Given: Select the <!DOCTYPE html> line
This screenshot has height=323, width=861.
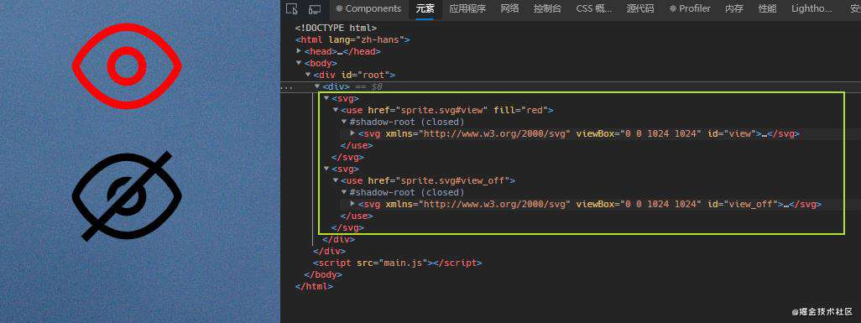Looking at the screenshot, I should point(336,28).
